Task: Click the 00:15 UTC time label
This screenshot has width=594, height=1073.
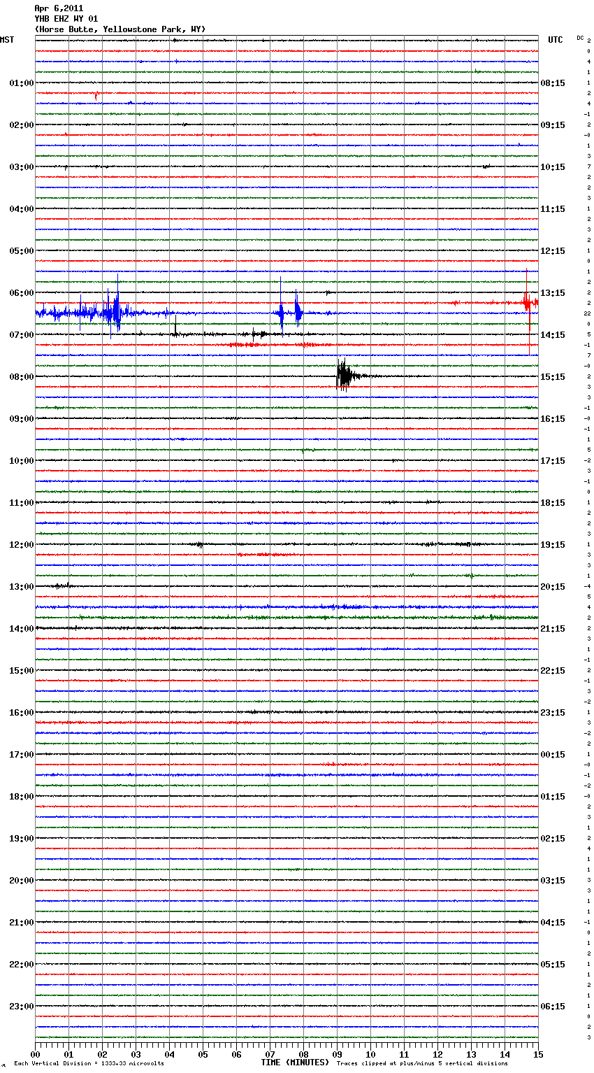Action: point(553,755)
